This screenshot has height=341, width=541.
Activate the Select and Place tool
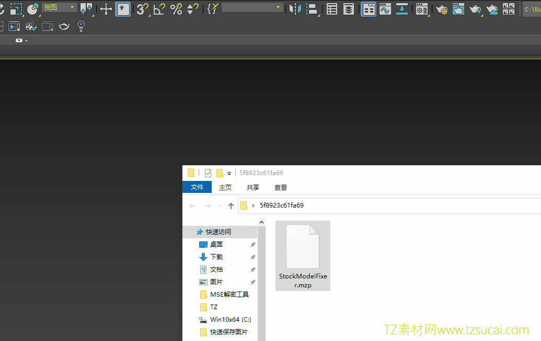[33, 9]
